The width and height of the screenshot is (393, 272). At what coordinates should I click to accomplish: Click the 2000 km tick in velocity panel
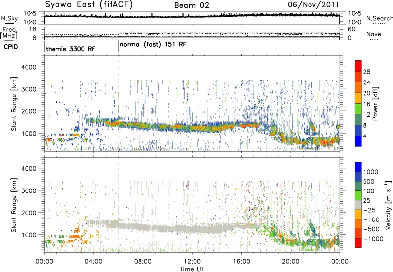click(28, 213)
